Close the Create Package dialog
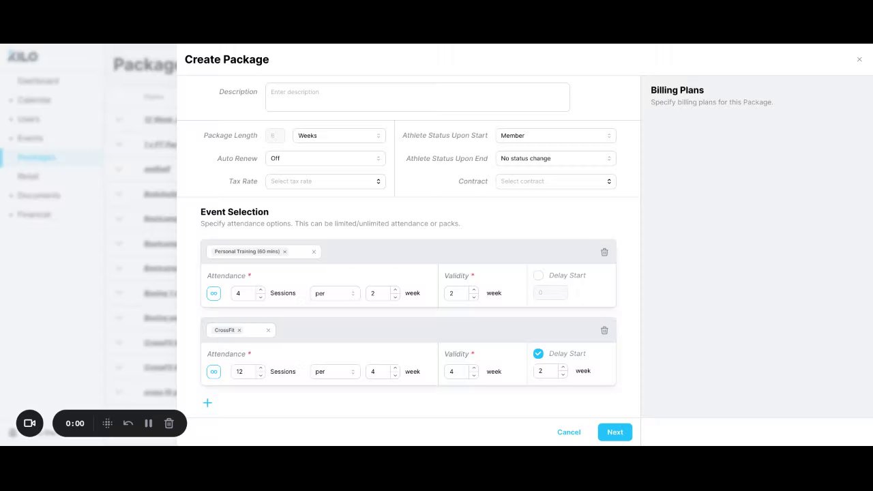The image size is (873, 491). [x=859, y=59]
